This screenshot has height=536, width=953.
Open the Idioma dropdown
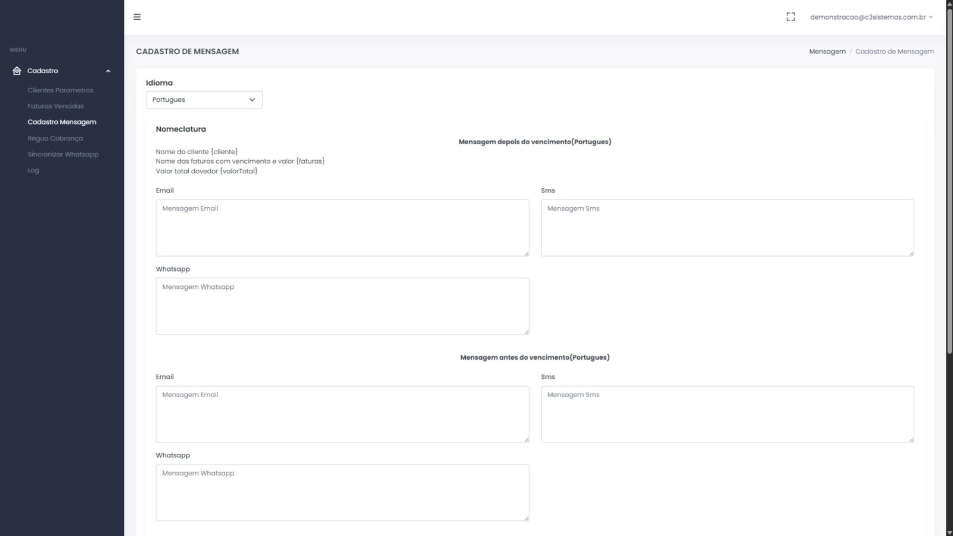pyautogui.click(x=204, y=100)
